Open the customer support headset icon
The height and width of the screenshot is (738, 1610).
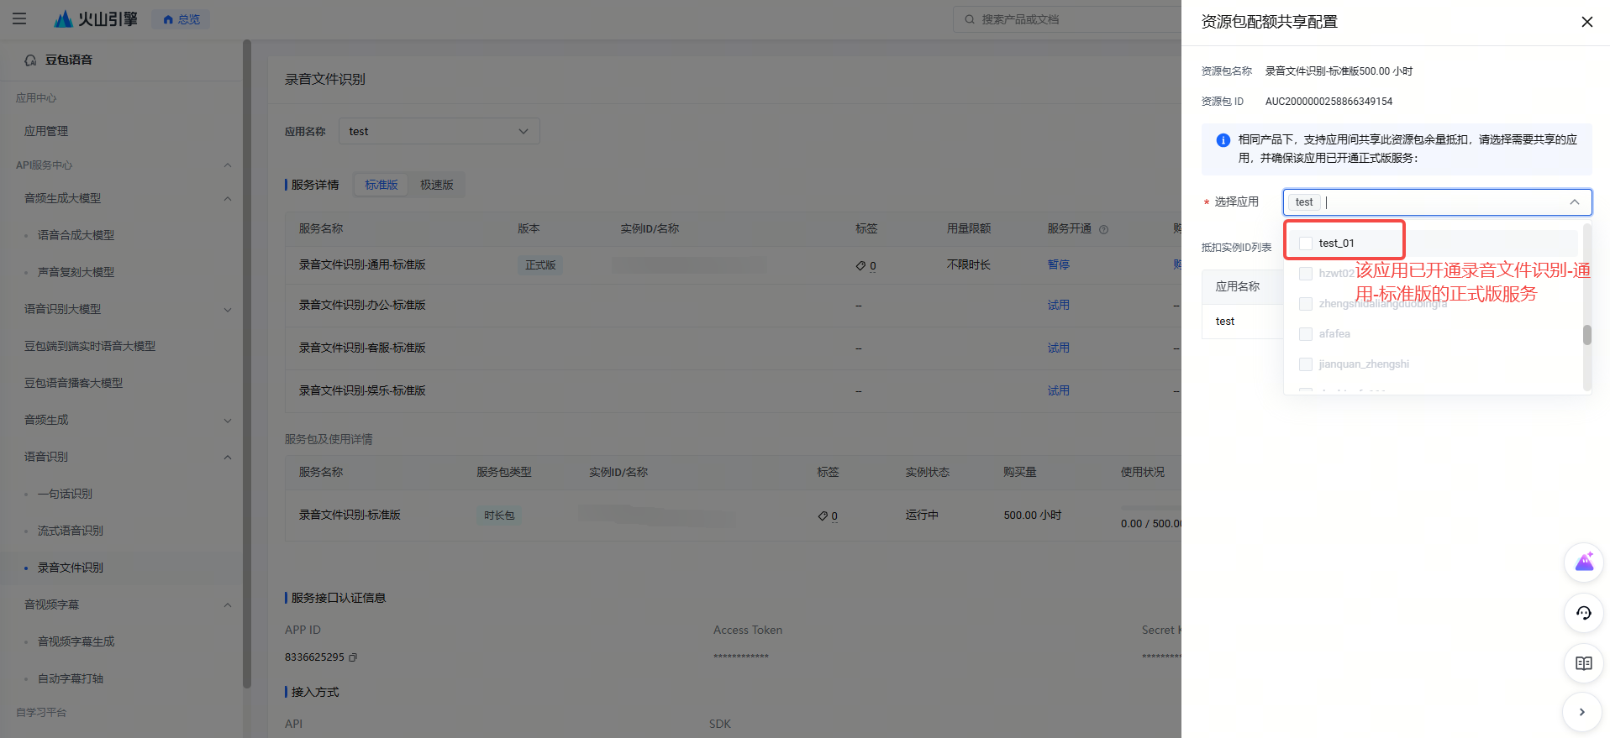click(x=1583, y=613)
